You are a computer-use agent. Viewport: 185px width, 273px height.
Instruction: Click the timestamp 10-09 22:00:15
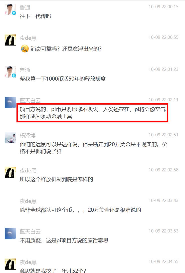coord(164,7)
